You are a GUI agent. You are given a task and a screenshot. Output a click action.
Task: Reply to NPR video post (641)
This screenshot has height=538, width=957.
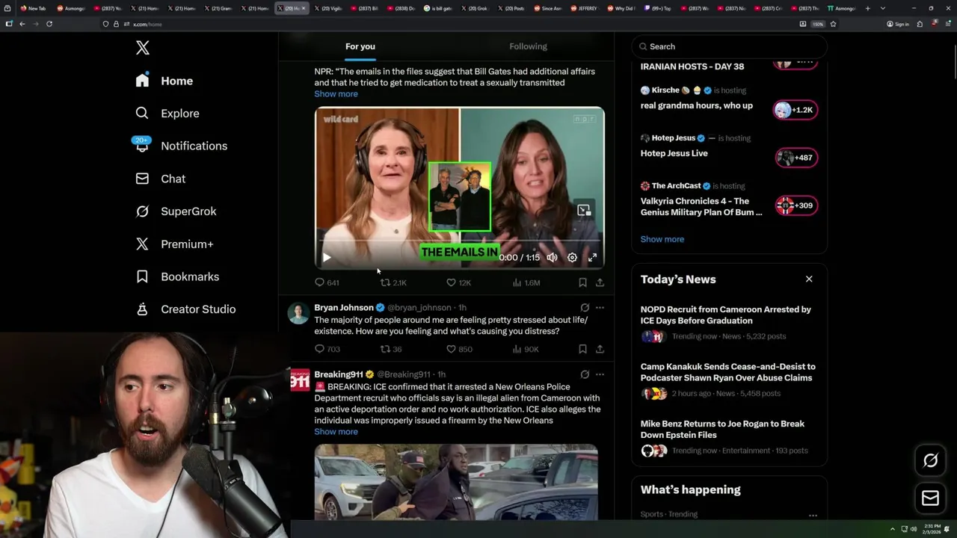point(327,282)
